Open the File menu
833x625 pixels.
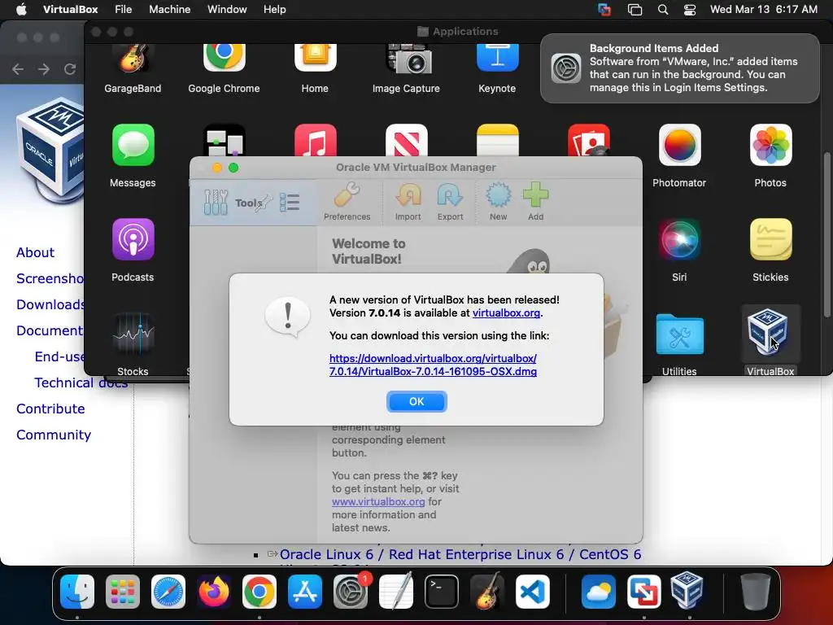(x=124, y=10)
